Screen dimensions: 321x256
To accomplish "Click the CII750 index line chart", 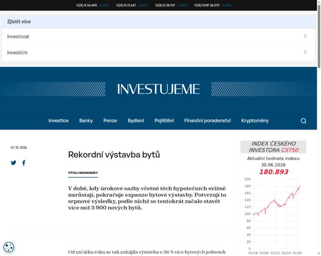I will point(273,217).
